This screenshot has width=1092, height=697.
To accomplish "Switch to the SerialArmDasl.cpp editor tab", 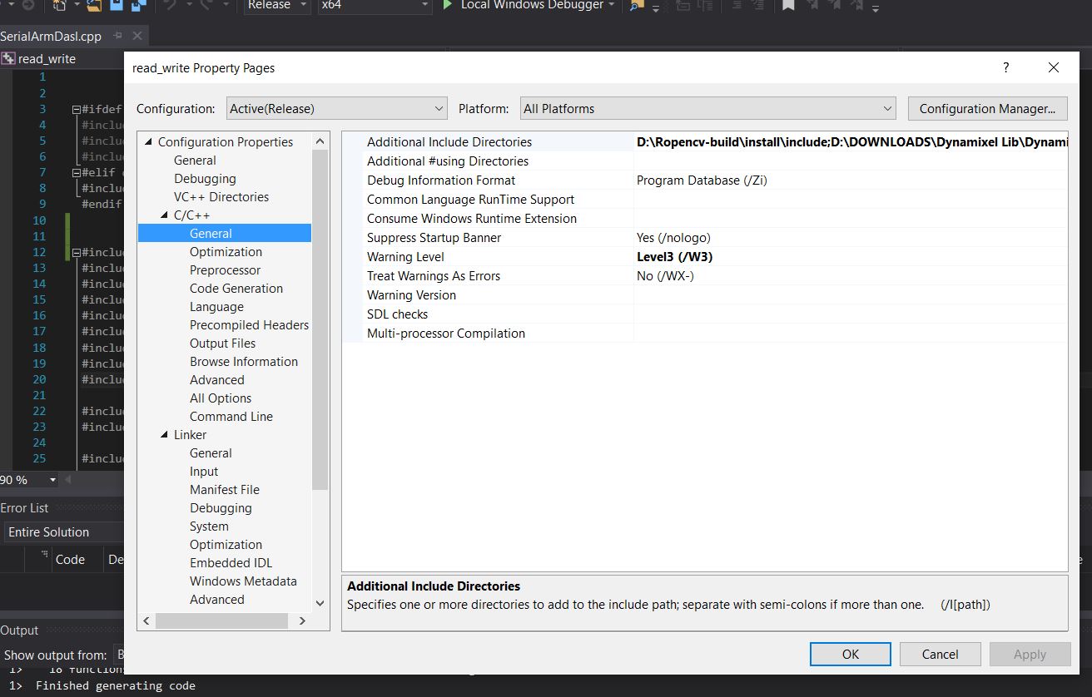I will 52,37.
